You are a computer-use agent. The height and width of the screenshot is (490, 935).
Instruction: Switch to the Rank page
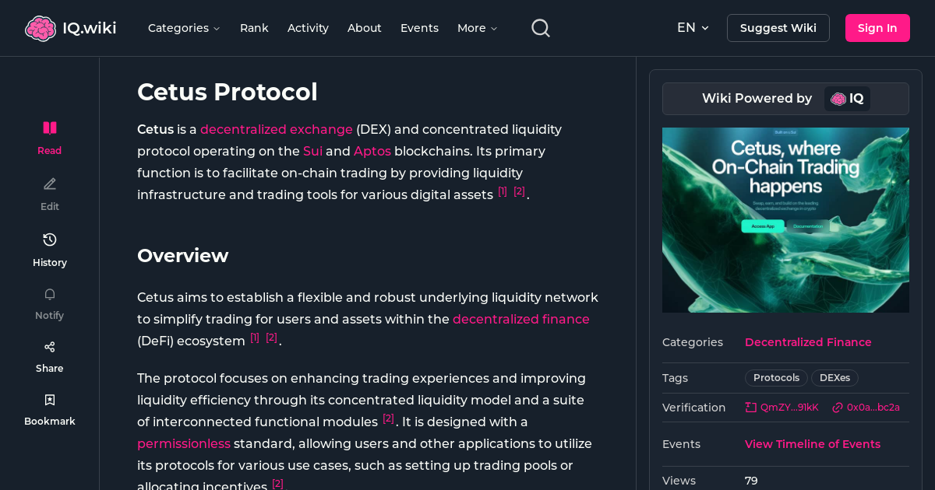[x=254, y=28]
